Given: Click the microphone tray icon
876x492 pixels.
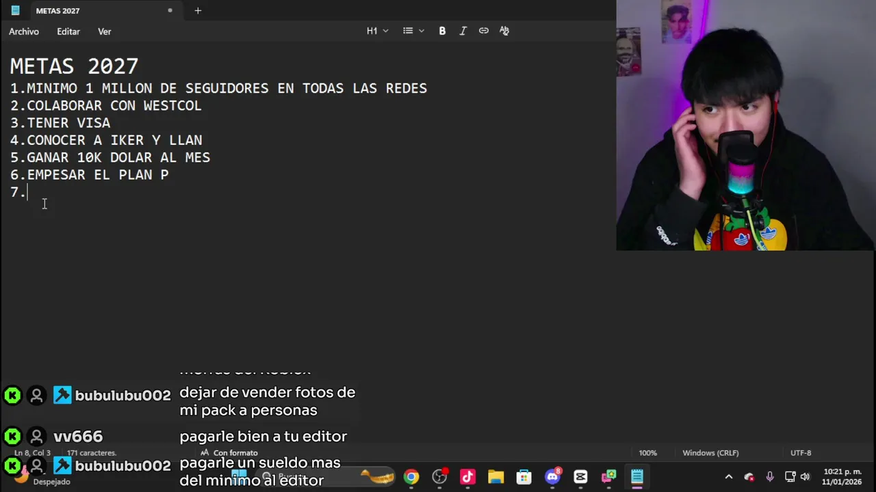Looking at the screenshot, I should coord(770,477).
